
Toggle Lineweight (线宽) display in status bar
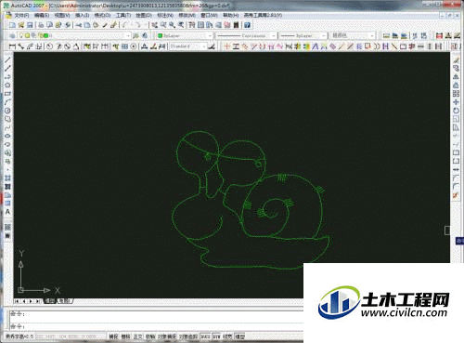(228, 336)
